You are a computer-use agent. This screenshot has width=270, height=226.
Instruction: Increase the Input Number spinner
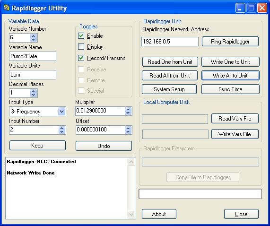point(61,128)
